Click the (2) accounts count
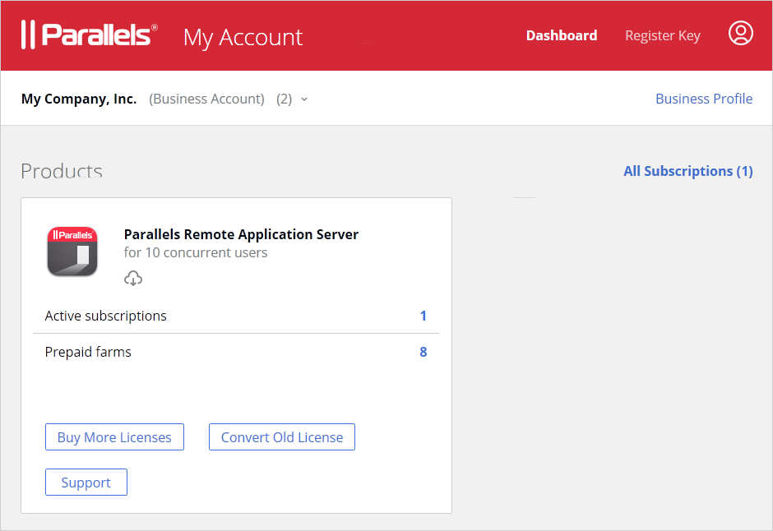 [x=284, y=99]
